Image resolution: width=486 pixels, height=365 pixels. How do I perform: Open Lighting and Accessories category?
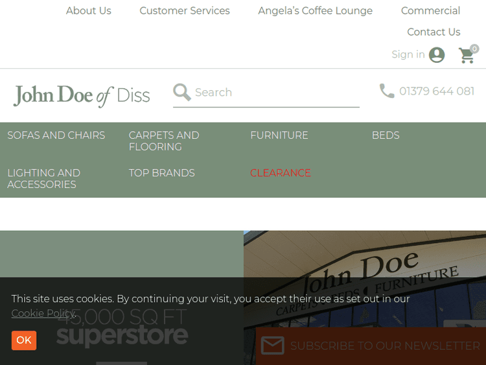click(44, 178)
